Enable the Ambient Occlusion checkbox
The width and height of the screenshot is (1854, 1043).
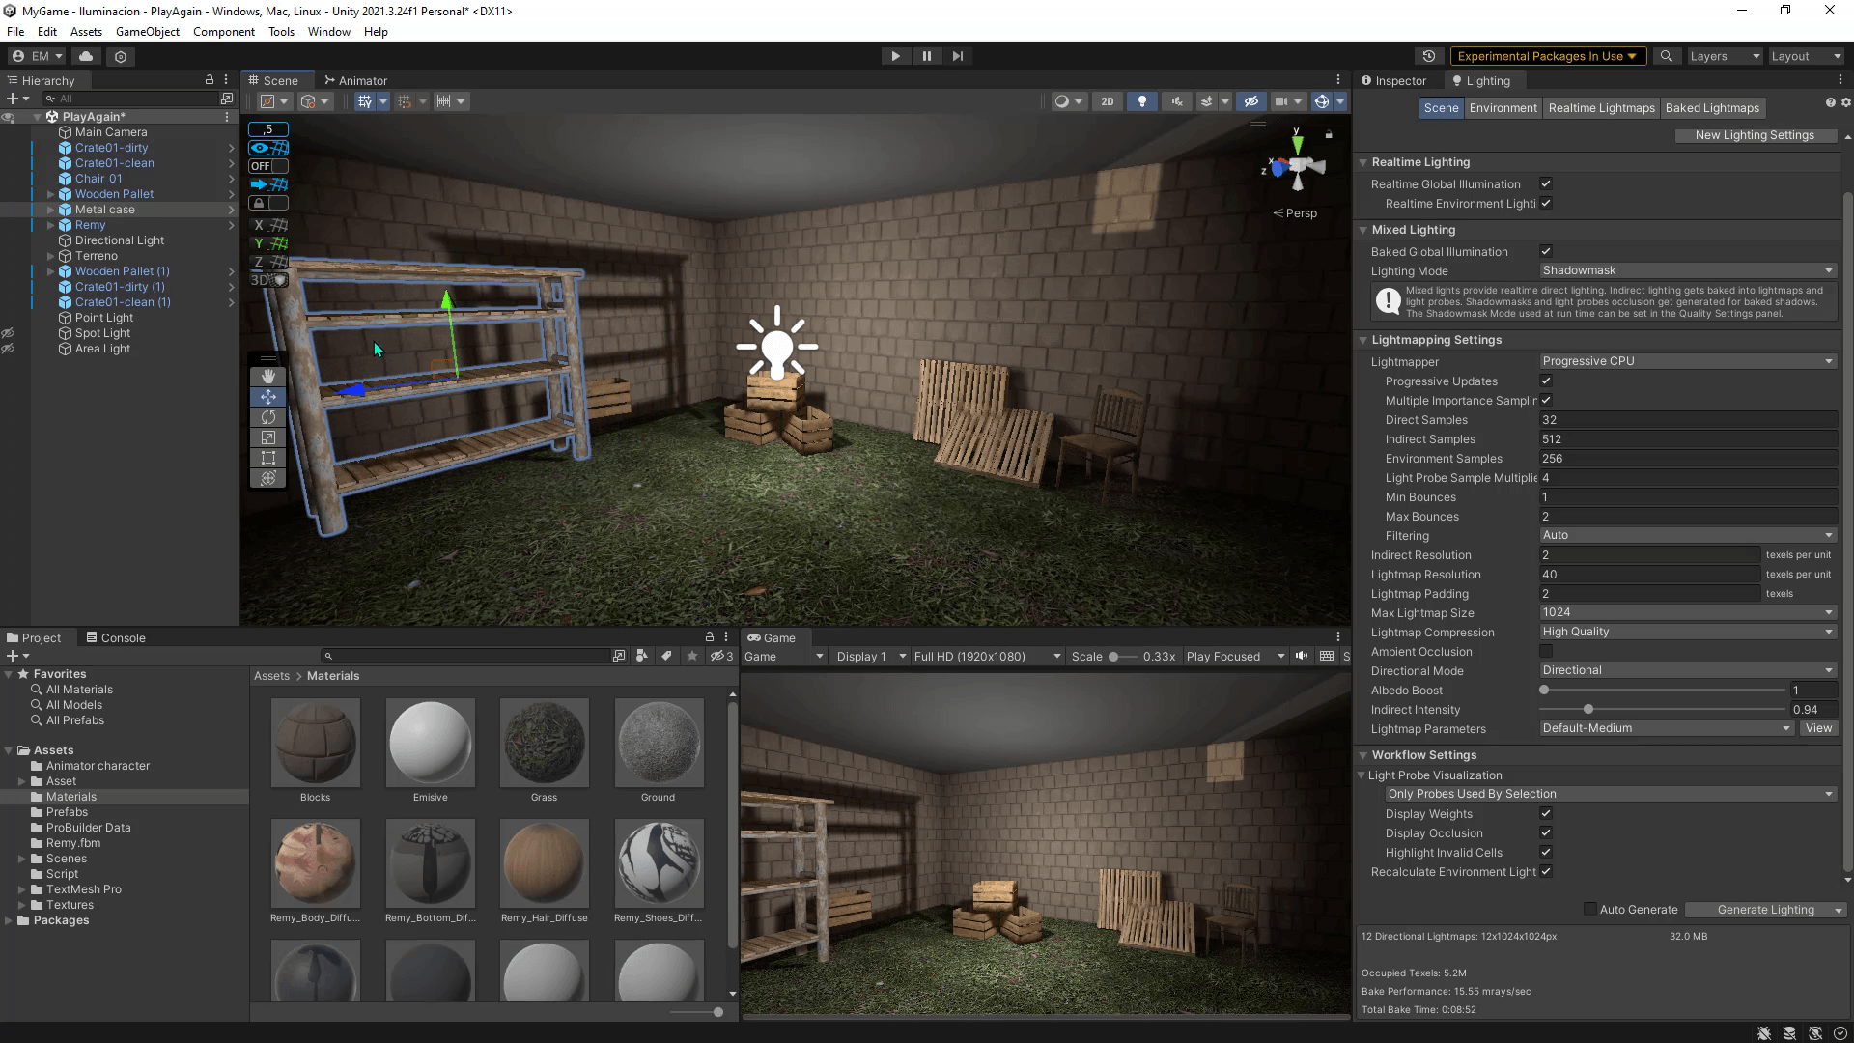coord(1546,652)
